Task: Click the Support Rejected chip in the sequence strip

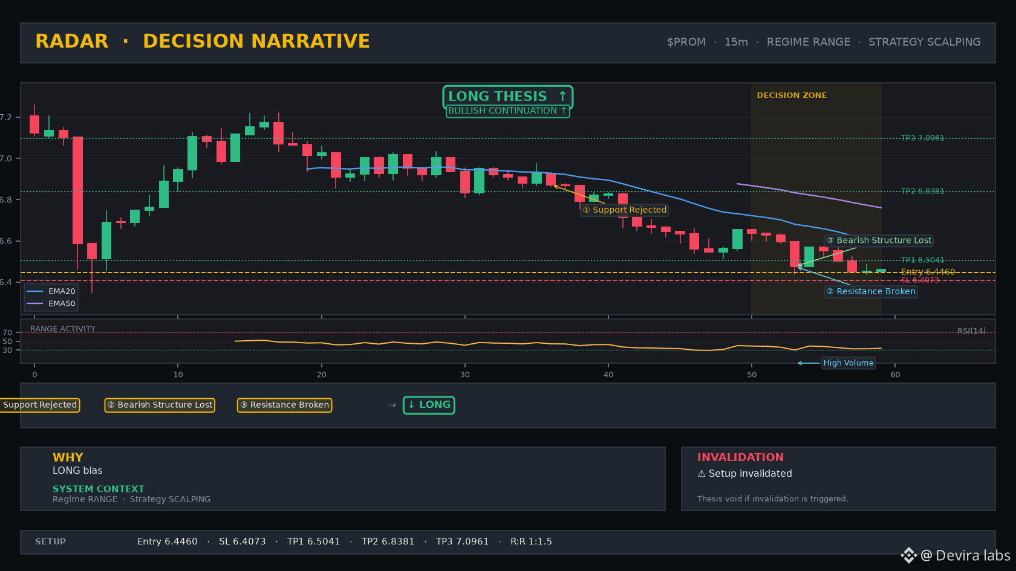Action: [x=40, y=405]
